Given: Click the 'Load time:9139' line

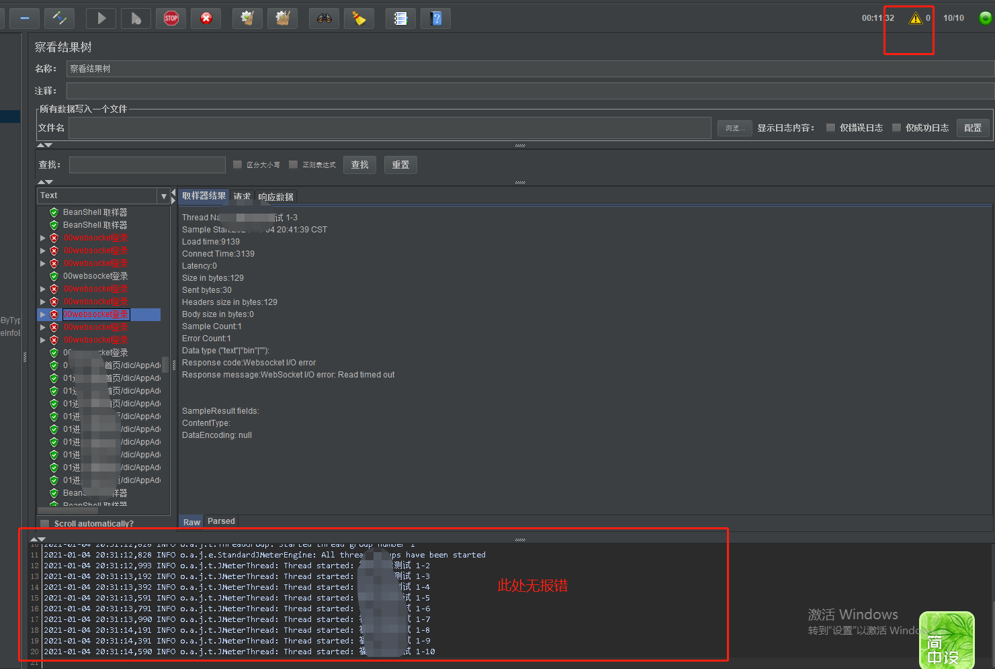Looking at the screenshot, I should pyautogui.click(x=211, y=242).
